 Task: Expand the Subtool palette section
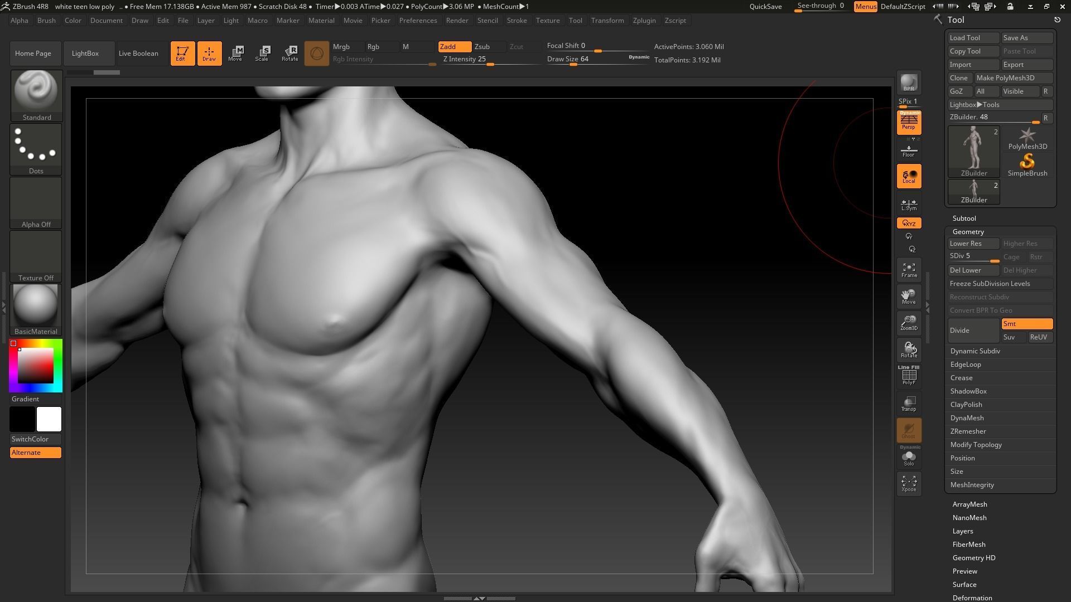pyautogui.click(x=964, y=219)
